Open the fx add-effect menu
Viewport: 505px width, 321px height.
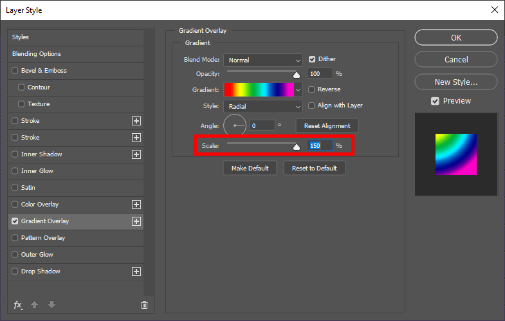[x=18, y=304]
